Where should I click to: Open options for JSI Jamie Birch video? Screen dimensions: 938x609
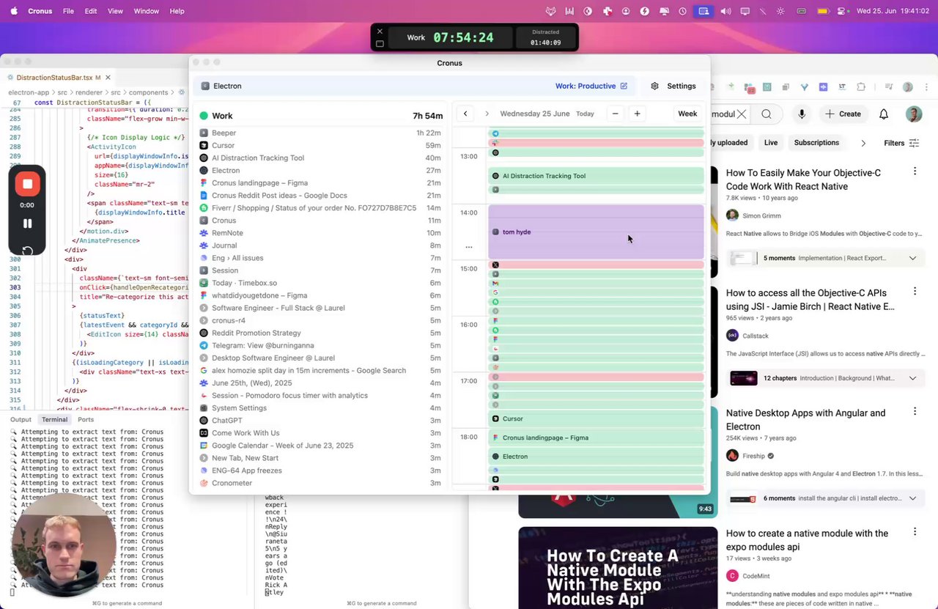915,292
